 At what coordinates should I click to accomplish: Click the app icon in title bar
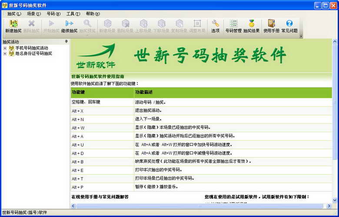click(4, 5)
